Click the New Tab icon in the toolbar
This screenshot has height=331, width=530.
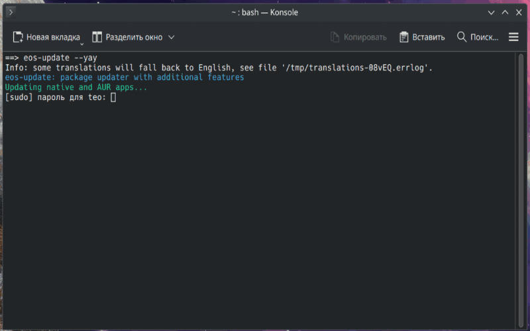18,37
